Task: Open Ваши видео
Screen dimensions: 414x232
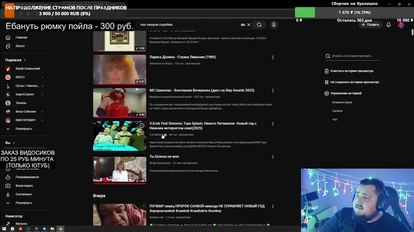Action: pyautogui.click(x=24, y=186)
